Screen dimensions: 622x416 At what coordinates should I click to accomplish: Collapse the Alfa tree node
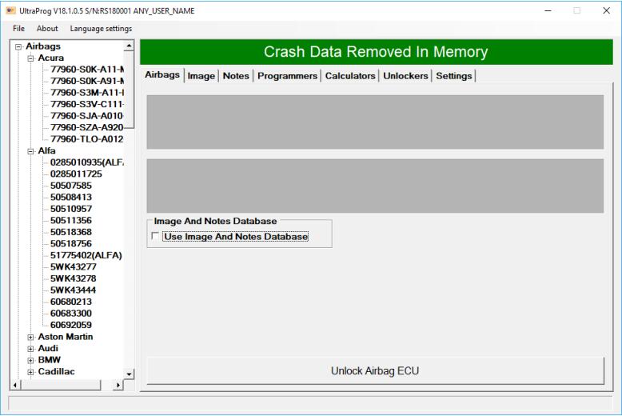(x=30, y=151)
